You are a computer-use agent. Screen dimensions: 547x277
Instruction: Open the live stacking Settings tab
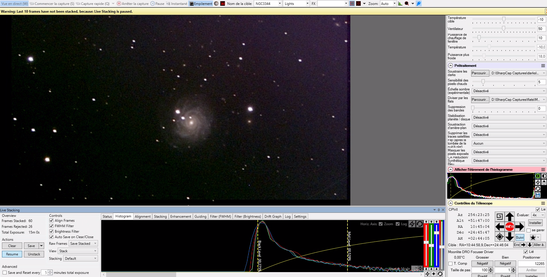[300, 217]
